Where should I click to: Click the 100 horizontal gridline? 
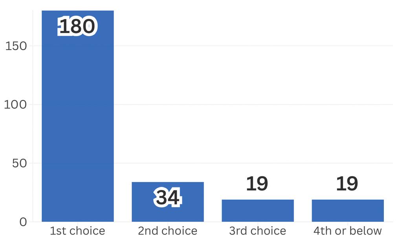(253, 104)
